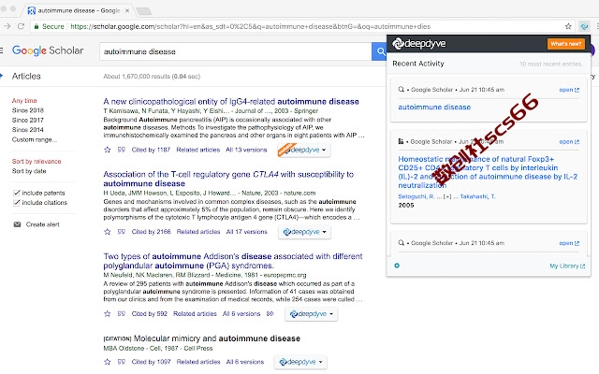Select Sort by relevance
The image size is (599, 374).
click(x=37, y=162)
